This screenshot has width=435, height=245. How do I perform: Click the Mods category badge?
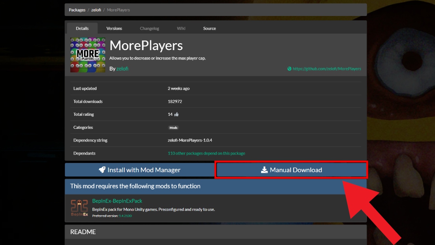[x=173, y=127]
